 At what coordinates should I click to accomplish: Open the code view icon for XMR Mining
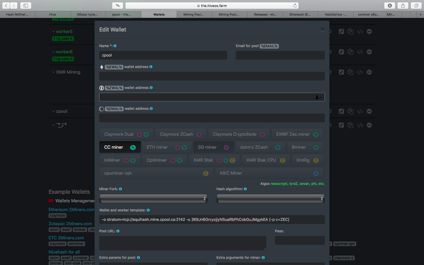[x=360, y=72]
